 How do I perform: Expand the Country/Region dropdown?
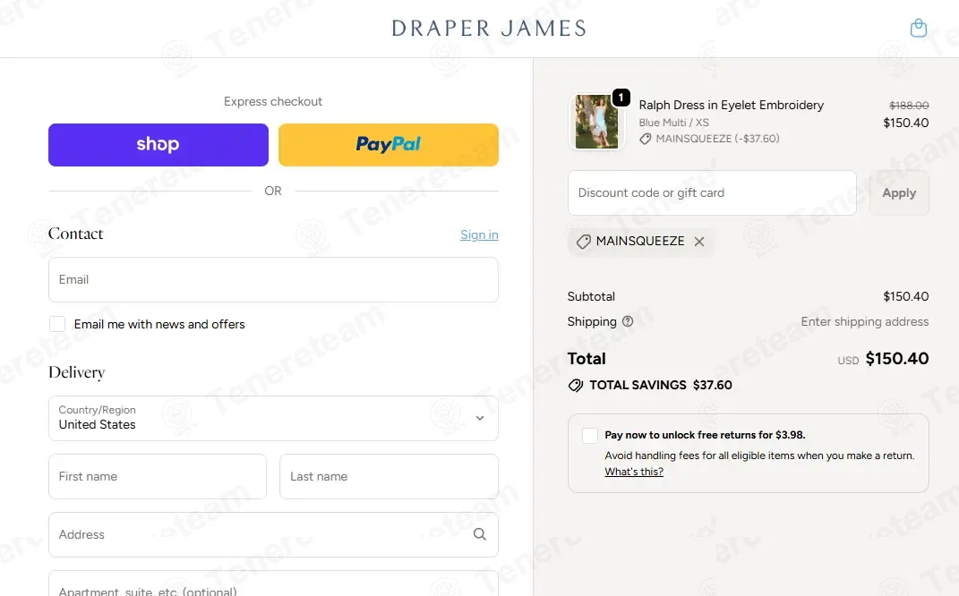[x=273, y=418]
